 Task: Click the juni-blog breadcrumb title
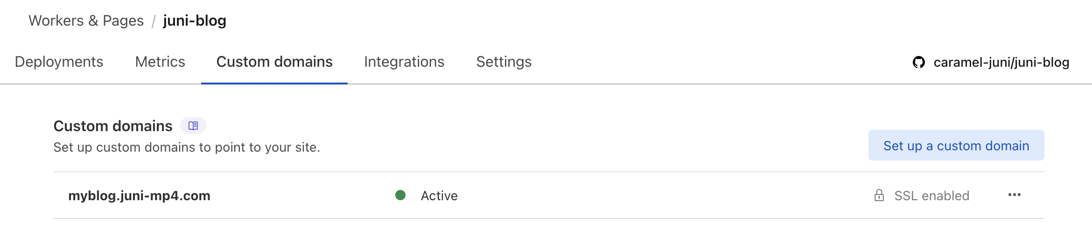(x=195, y=21)
